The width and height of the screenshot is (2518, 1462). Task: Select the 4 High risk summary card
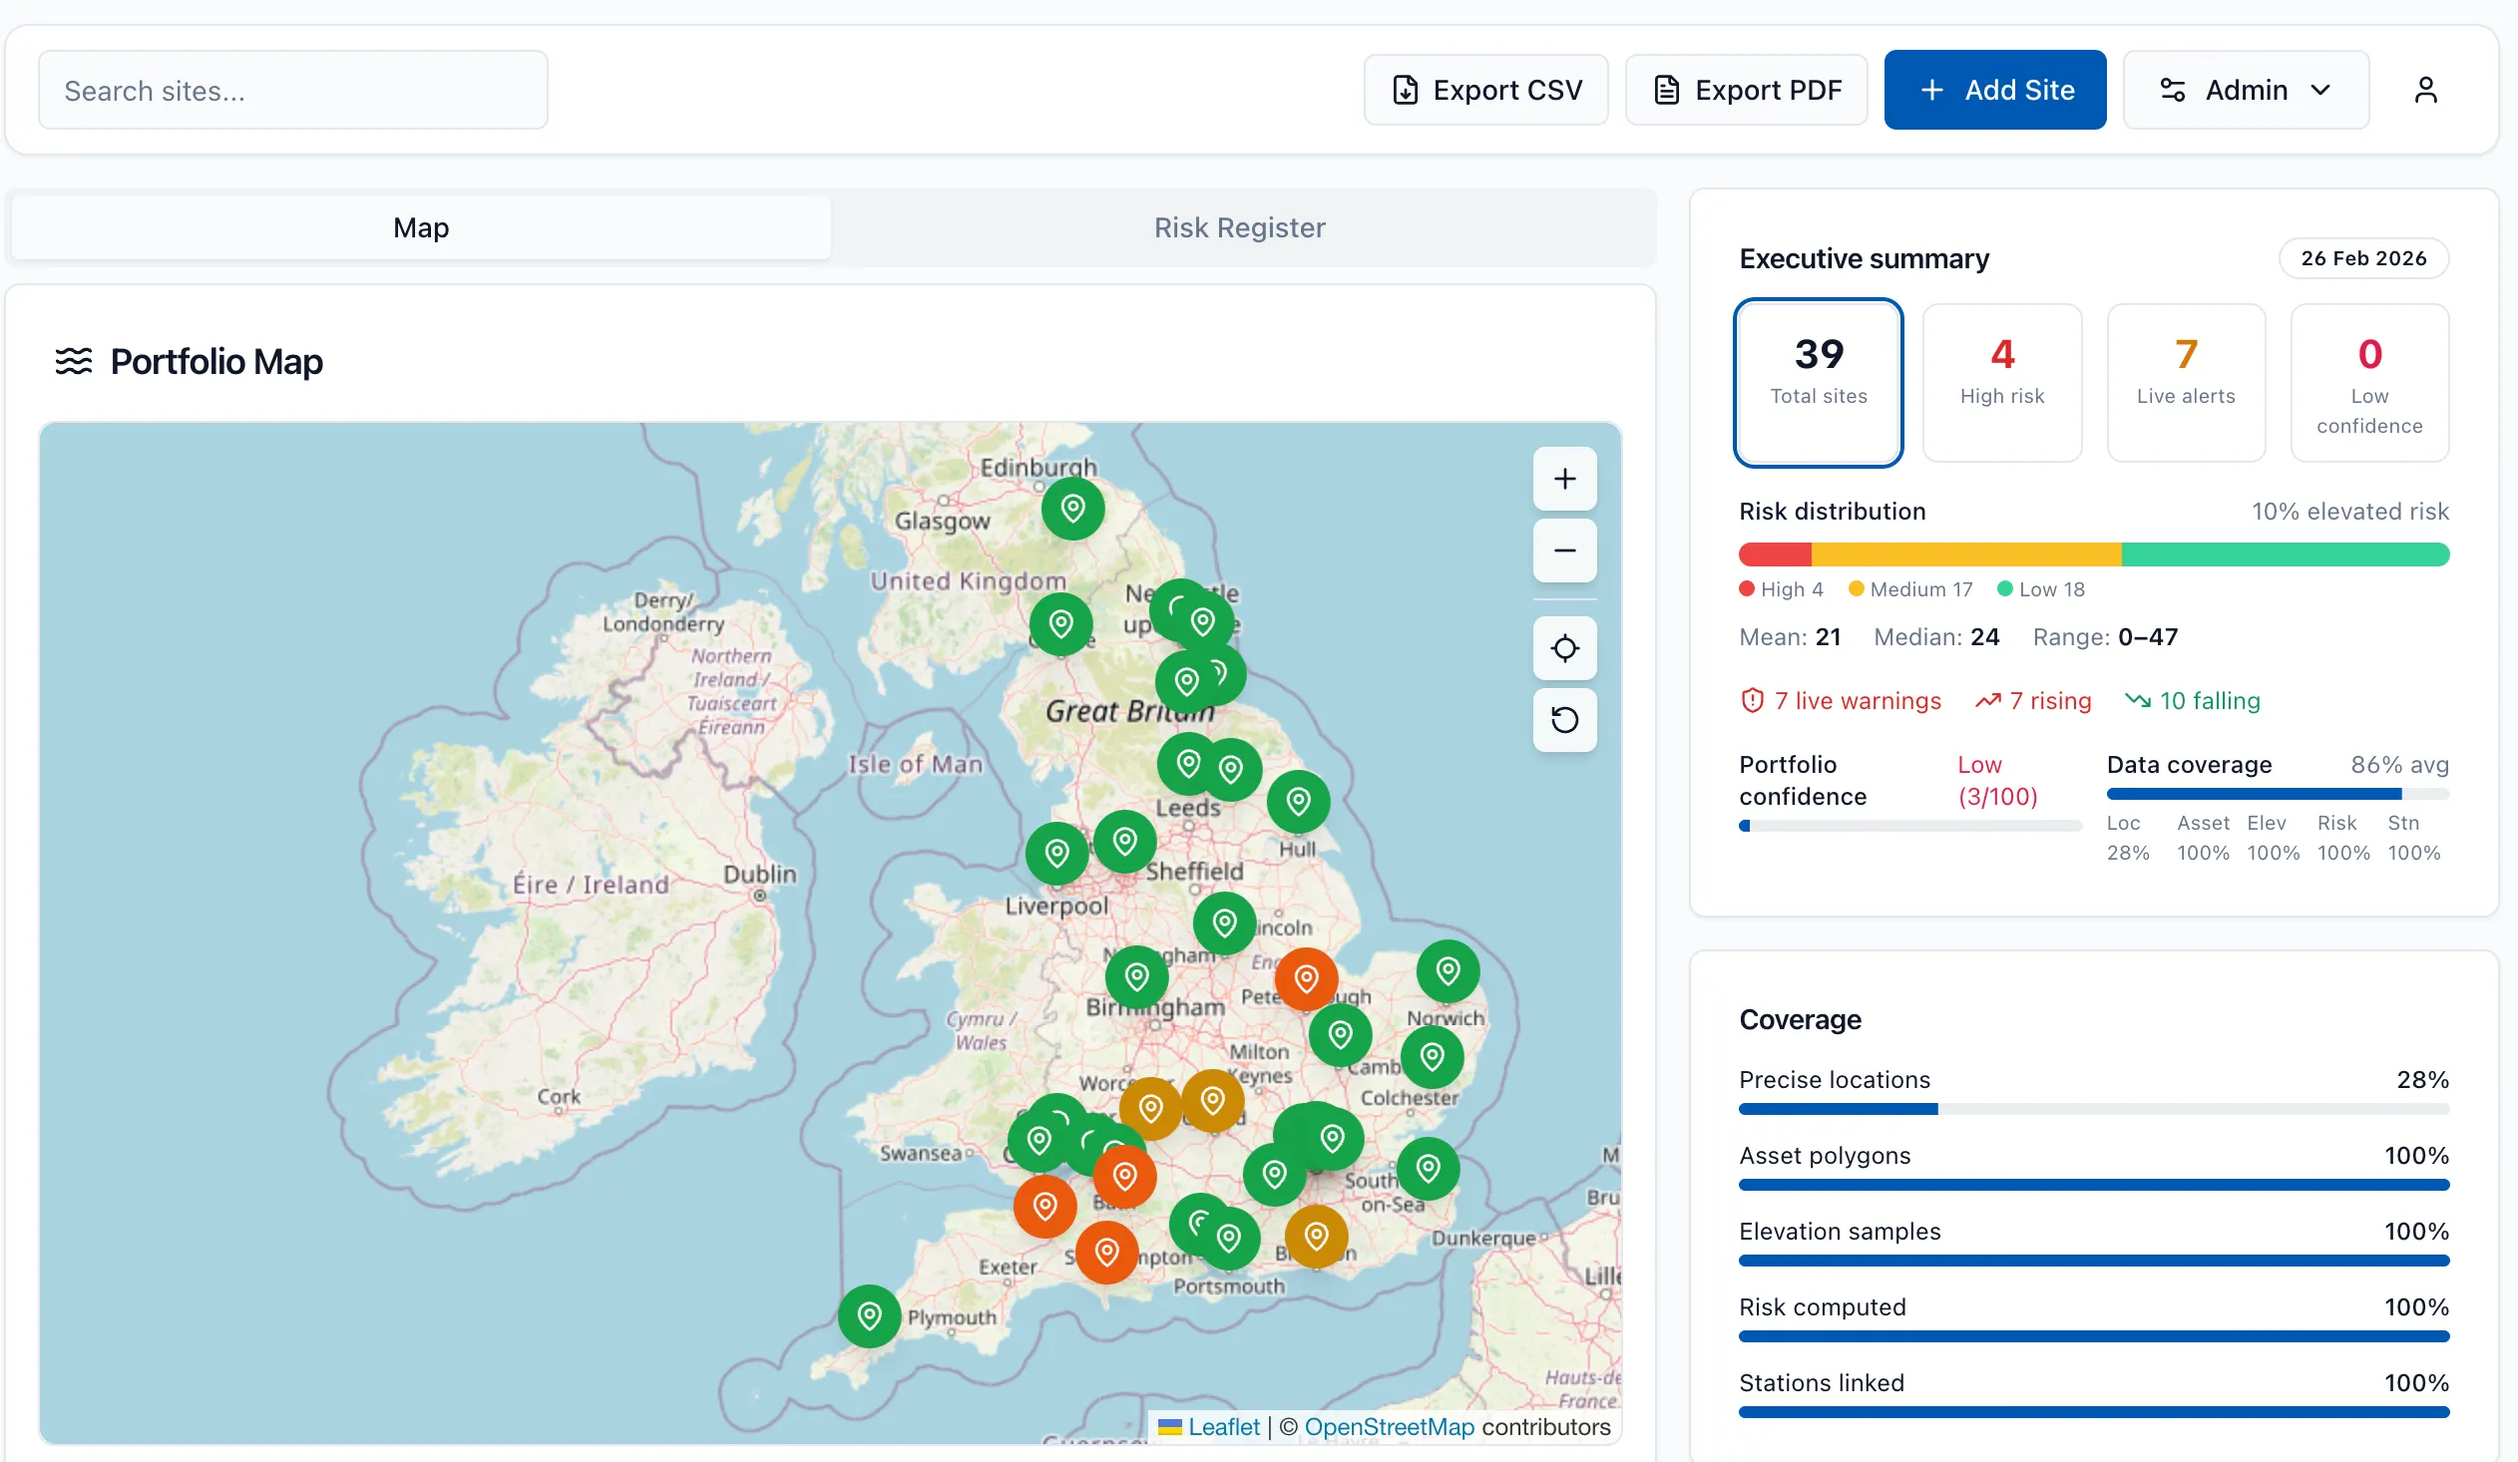pos(2002,383)
